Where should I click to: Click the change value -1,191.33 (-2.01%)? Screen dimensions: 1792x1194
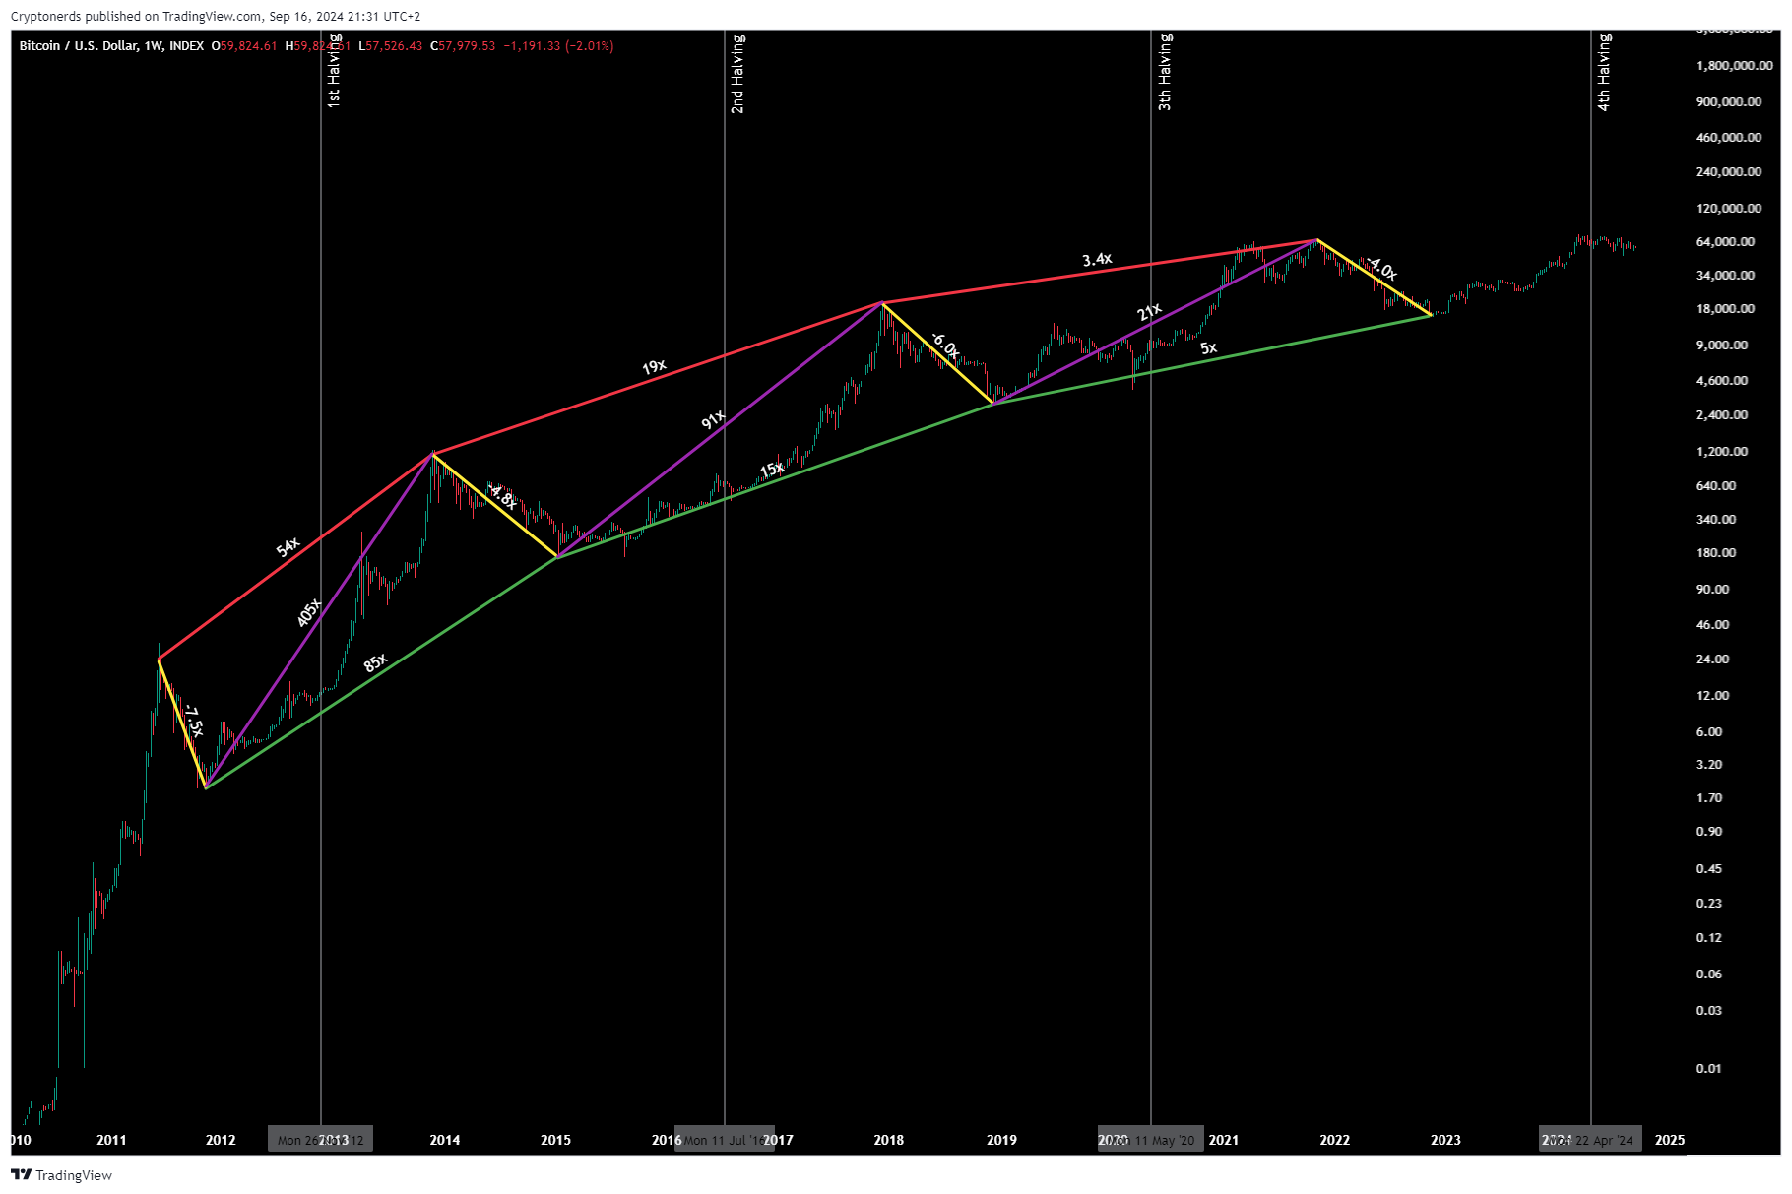click(x=558, y=46)
